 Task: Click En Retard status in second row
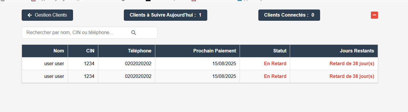point(275,76)
